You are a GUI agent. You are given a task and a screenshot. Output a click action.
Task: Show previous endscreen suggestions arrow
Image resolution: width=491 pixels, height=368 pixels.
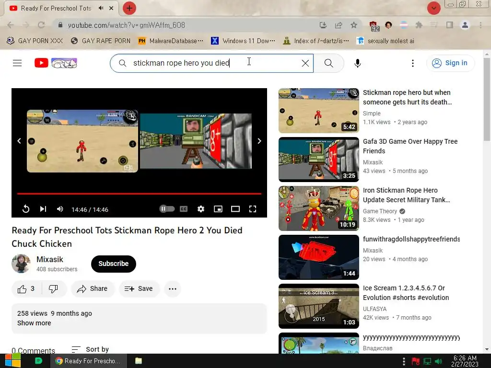tap(19, 141)
